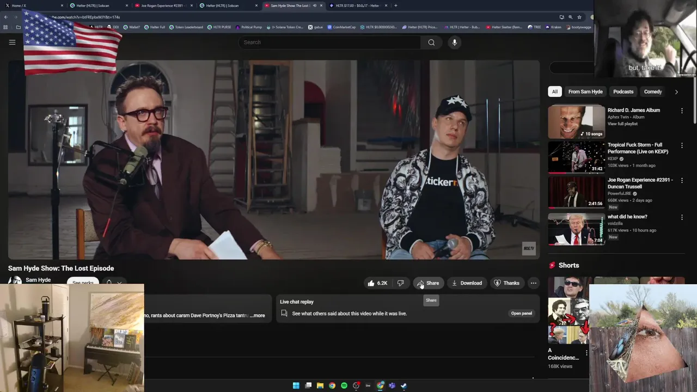
Task: Share the Sam Hyde Show video
Action: [x=429, y=283]
